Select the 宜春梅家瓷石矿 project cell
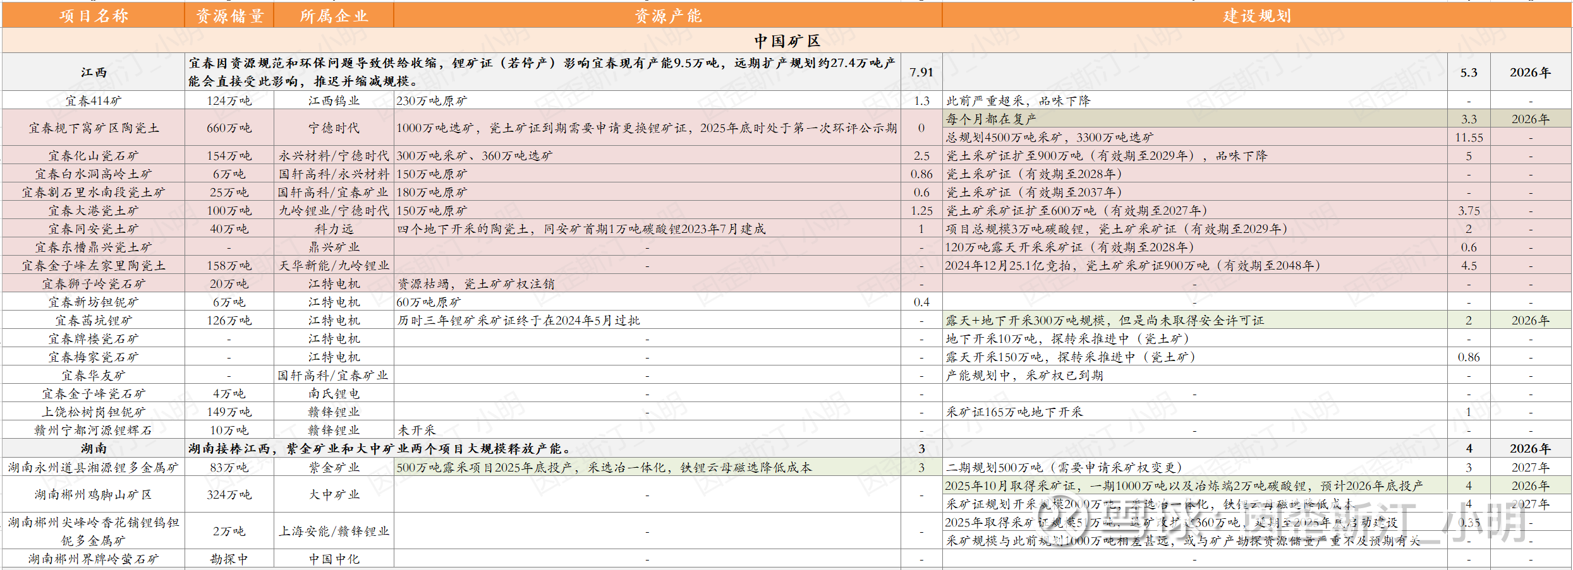The image size is (1573, 570). (x=94, y=357)
